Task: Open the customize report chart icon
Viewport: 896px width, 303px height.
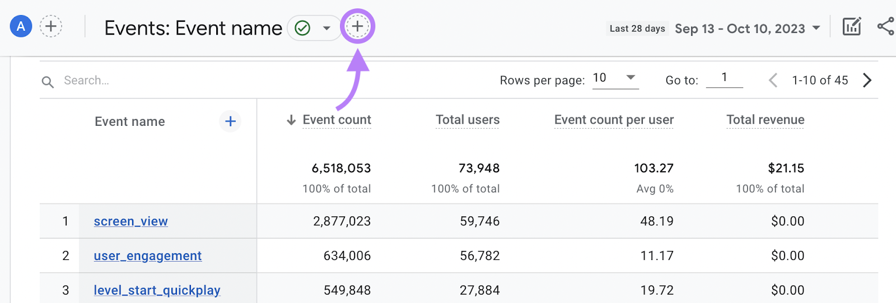Action: point(851,26)
